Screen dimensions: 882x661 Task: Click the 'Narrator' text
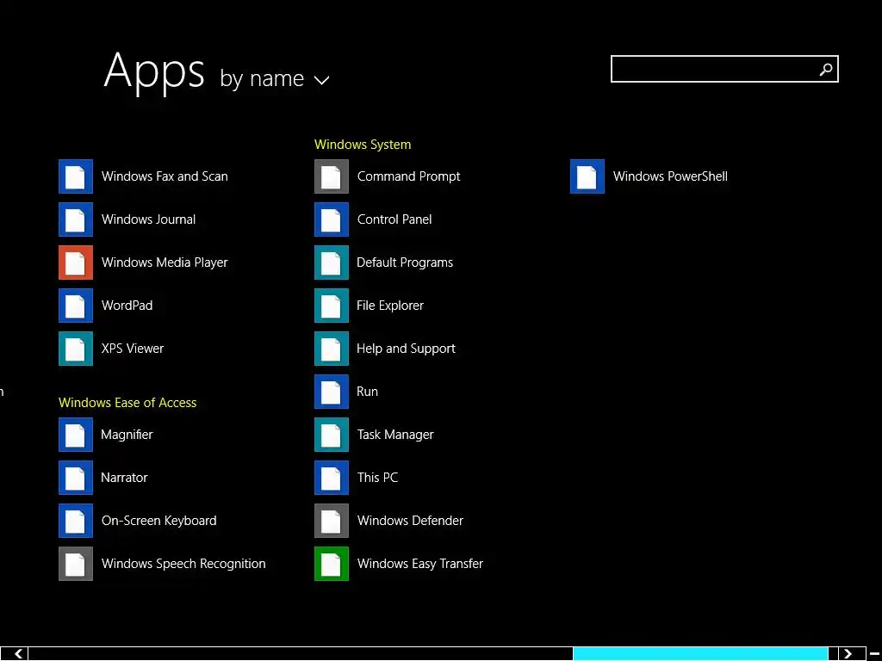coord(124,478)
